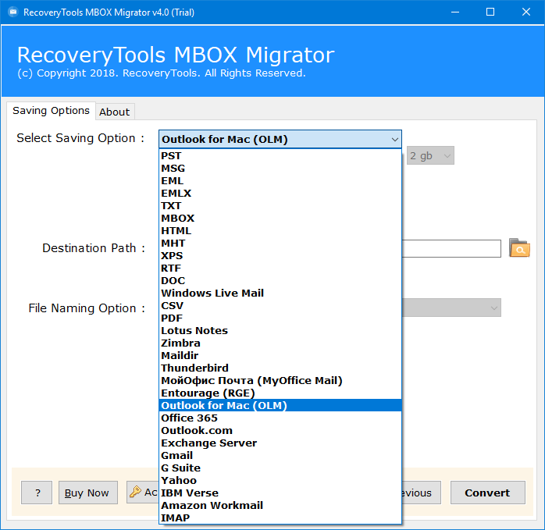Pick Exchange Server entry
Image resolution: width=545 pixels, height=530 pixels.
tap(280, 443)
